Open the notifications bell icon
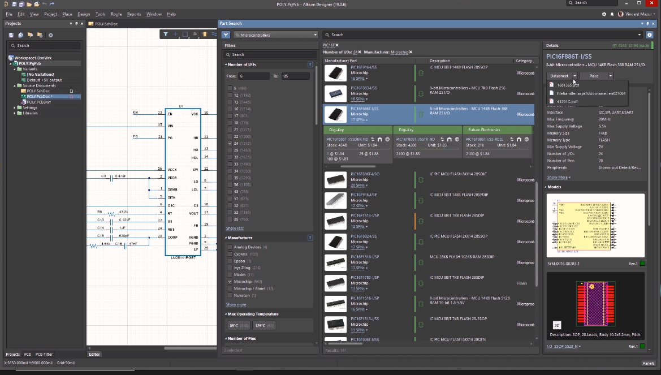Image resolution: width=661 pixels, height=375 pixels. [612, 14]
